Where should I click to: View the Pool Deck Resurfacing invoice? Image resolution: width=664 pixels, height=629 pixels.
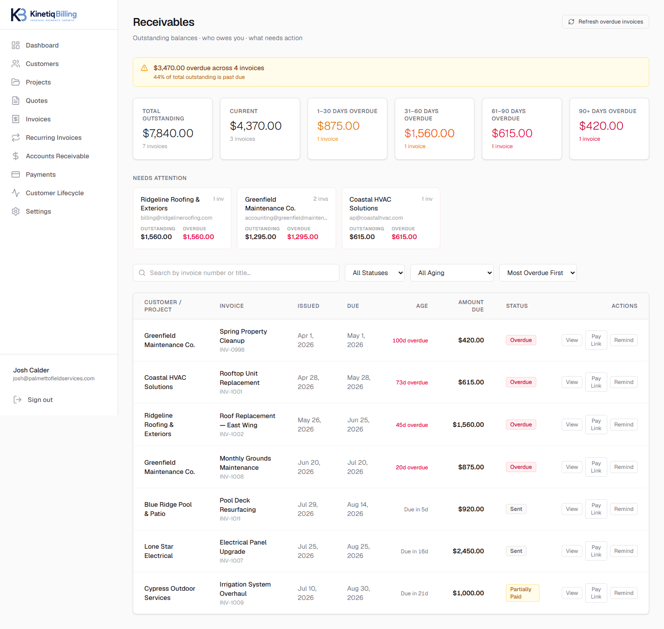[x=572, y=509]
